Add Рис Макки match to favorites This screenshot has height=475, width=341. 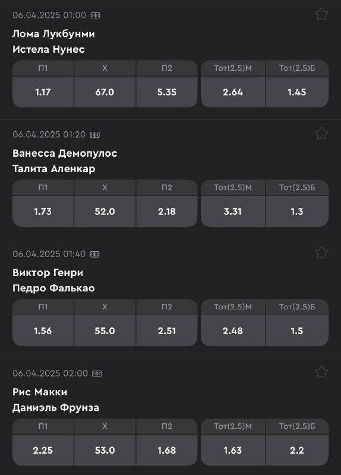point(321,372)
